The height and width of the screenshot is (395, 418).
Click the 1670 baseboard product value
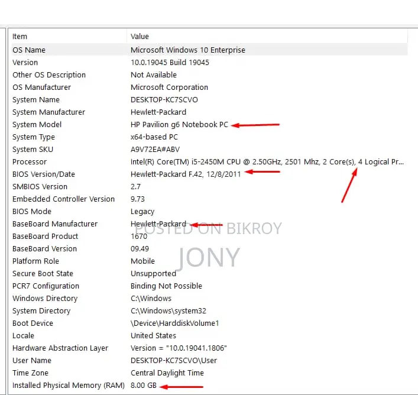139,237
